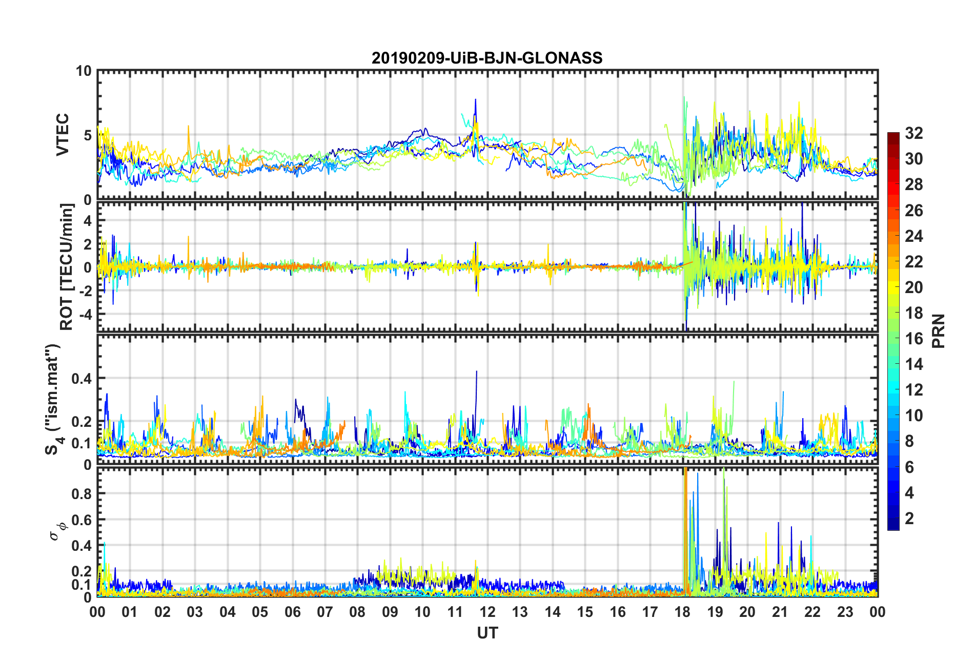Click the plot title 20190209-UiB-BJN-GLONASS
Viewport: 975px width, 662px height.
click(487, 58)
